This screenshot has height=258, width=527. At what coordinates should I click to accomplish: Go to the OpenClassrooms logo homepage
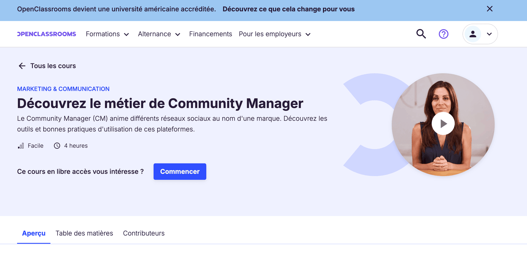[x=46, y=34]
